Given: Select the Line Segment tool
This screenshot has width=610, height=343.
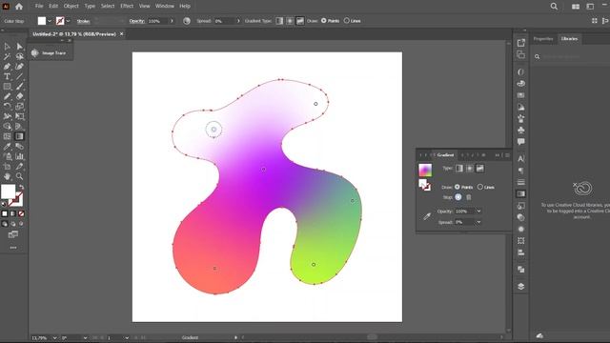Looking at the screenshot, I should [x=19, y=76].
